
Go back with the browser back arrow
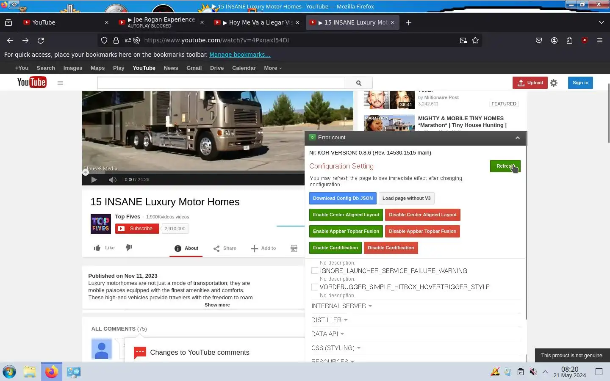click(10, 40)
